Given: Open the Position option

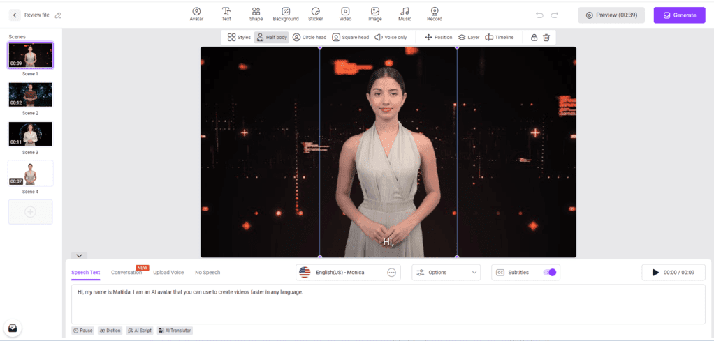Looking at the screenshot, I should pyautogui.click(x=439, y=37).
